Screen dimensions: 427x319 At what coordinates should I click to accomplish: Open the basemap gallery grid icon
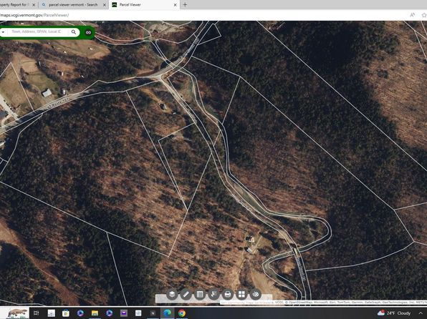tap(241, 294)
